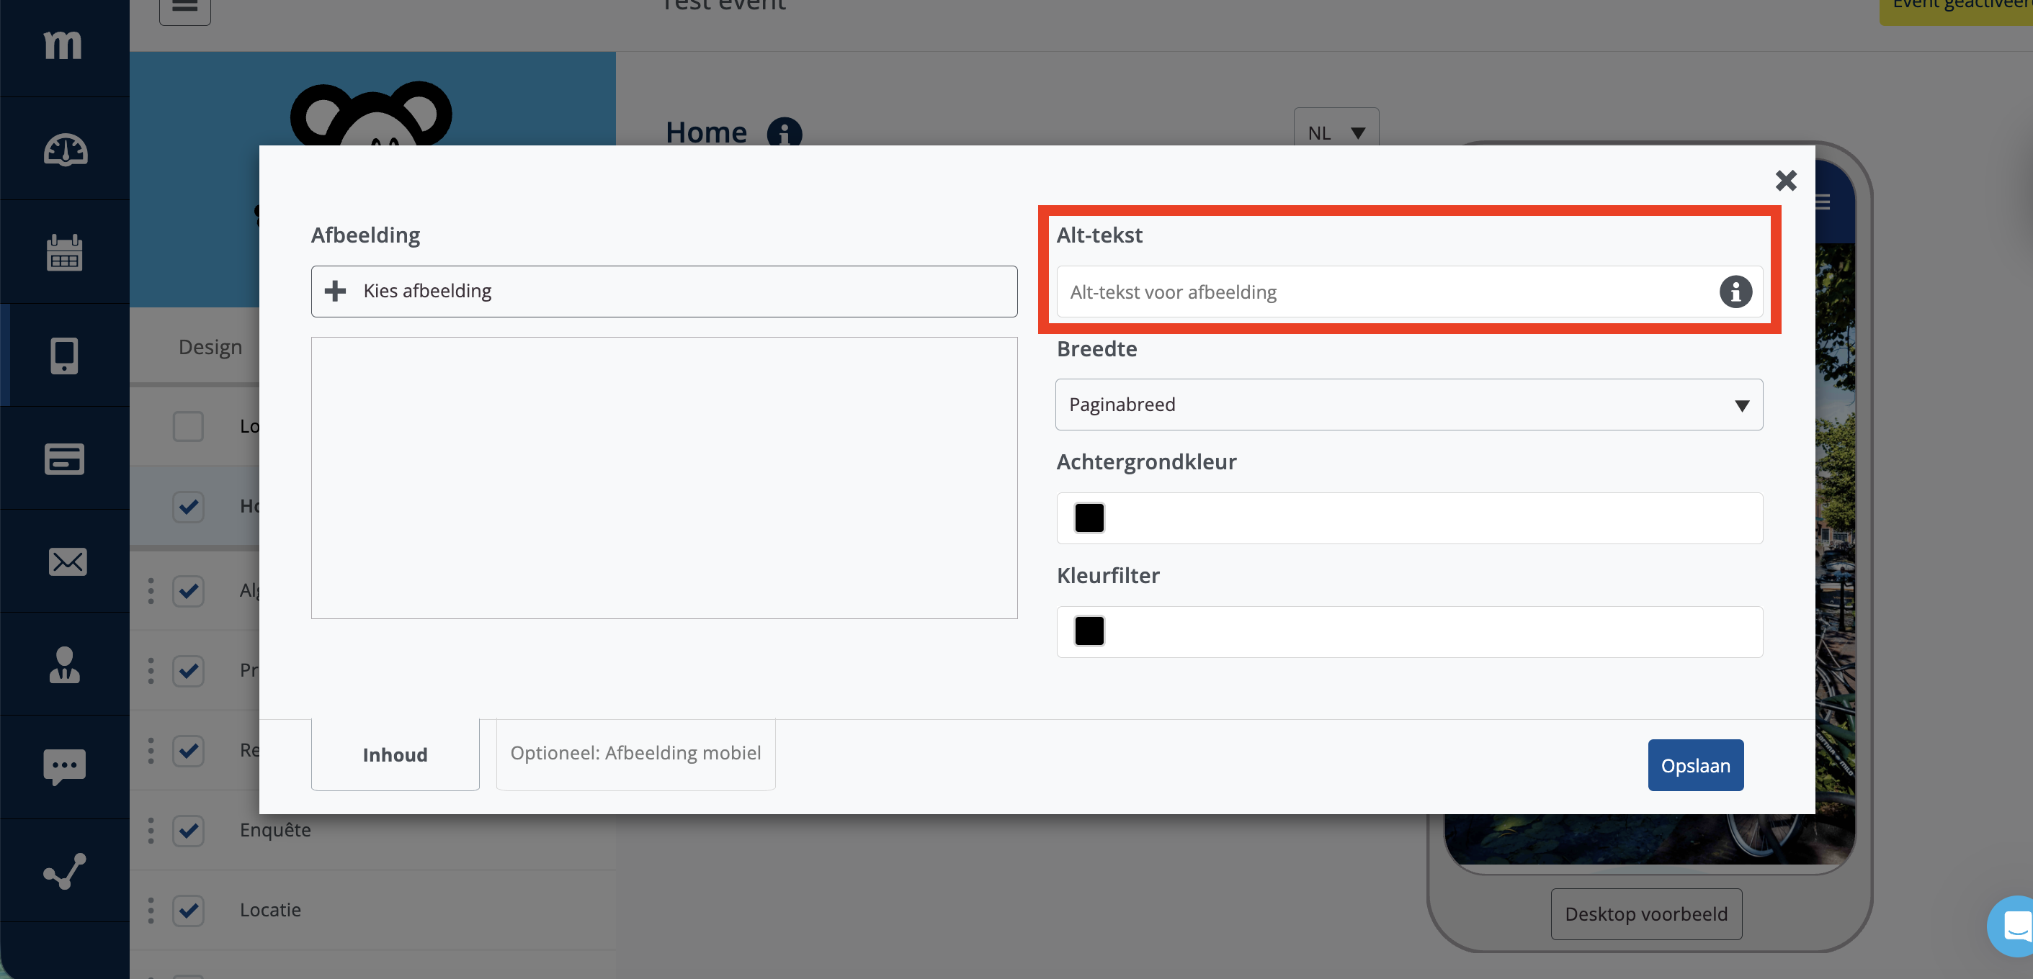Pick the Kleurfilter black swatch

(x=1089, y=632)
